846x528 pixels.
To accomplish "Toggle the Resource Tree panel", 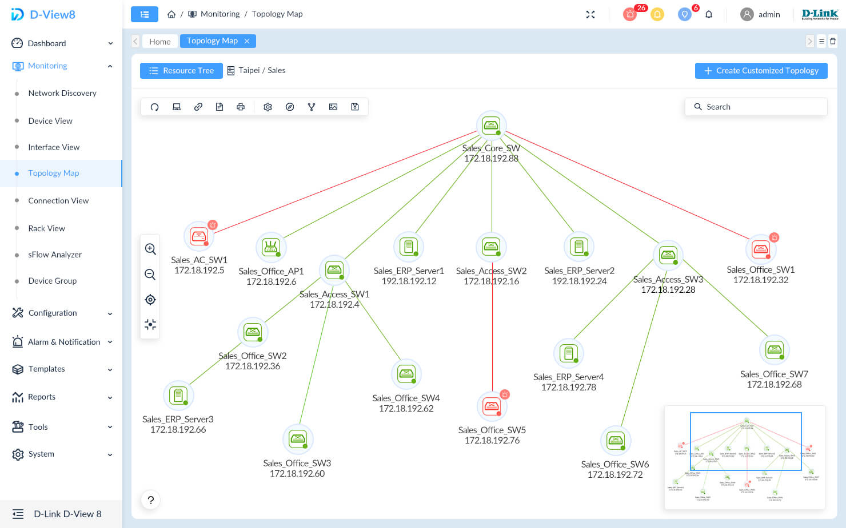I will pyautogui.click(x=181, y=71).
